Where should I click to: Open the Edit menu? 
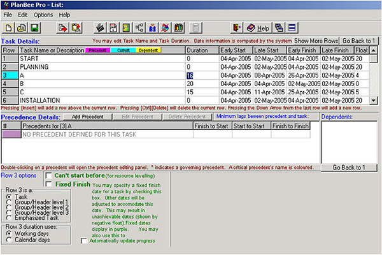tap(23, 15)
